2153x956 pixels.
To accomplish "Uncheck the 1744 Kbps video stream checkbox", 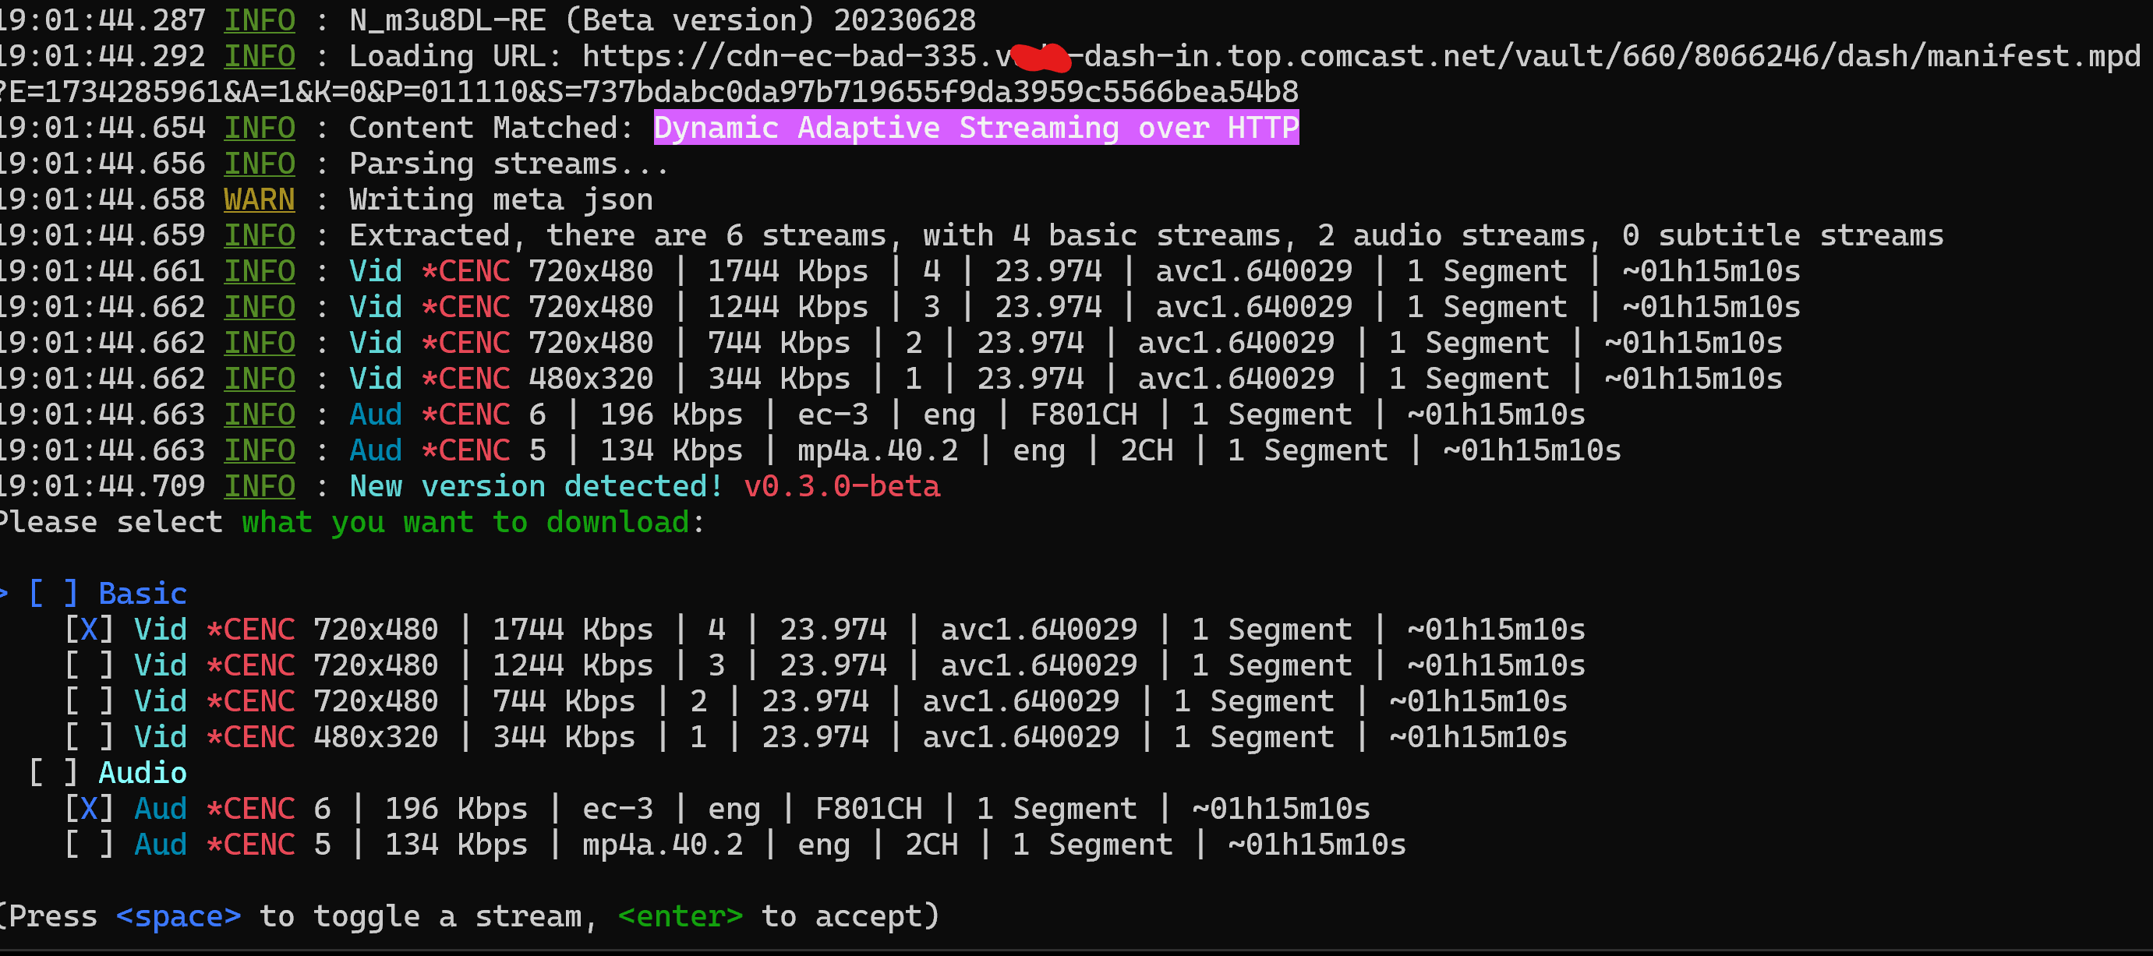I will pyautogui.click(x=90, y=630).
